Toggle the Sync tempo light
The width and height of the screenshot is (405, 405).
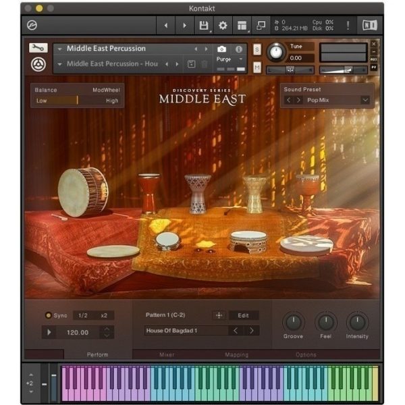click(x=48, y=315)
